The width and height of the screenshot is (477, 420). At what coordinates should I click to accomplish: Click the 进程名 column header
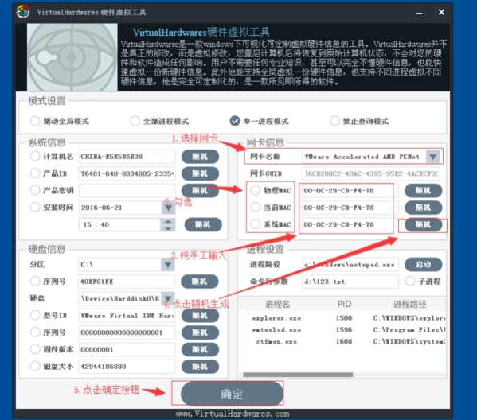click(277, 304)
